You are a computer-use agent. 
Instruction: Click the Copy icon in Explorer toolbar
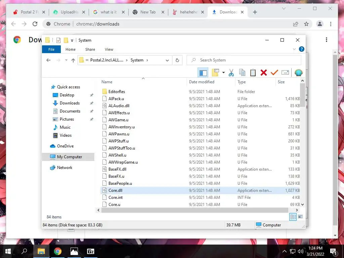(242, 73)
